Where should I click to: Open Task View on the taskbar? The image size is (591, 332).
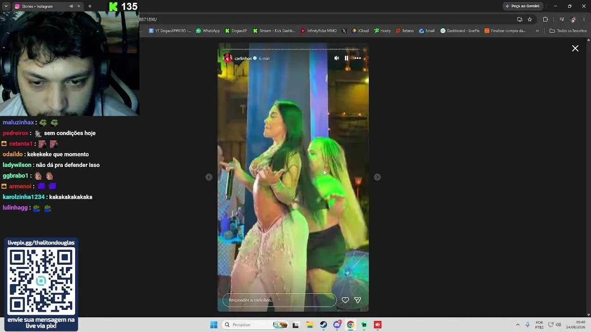click(x=295, y=325)
